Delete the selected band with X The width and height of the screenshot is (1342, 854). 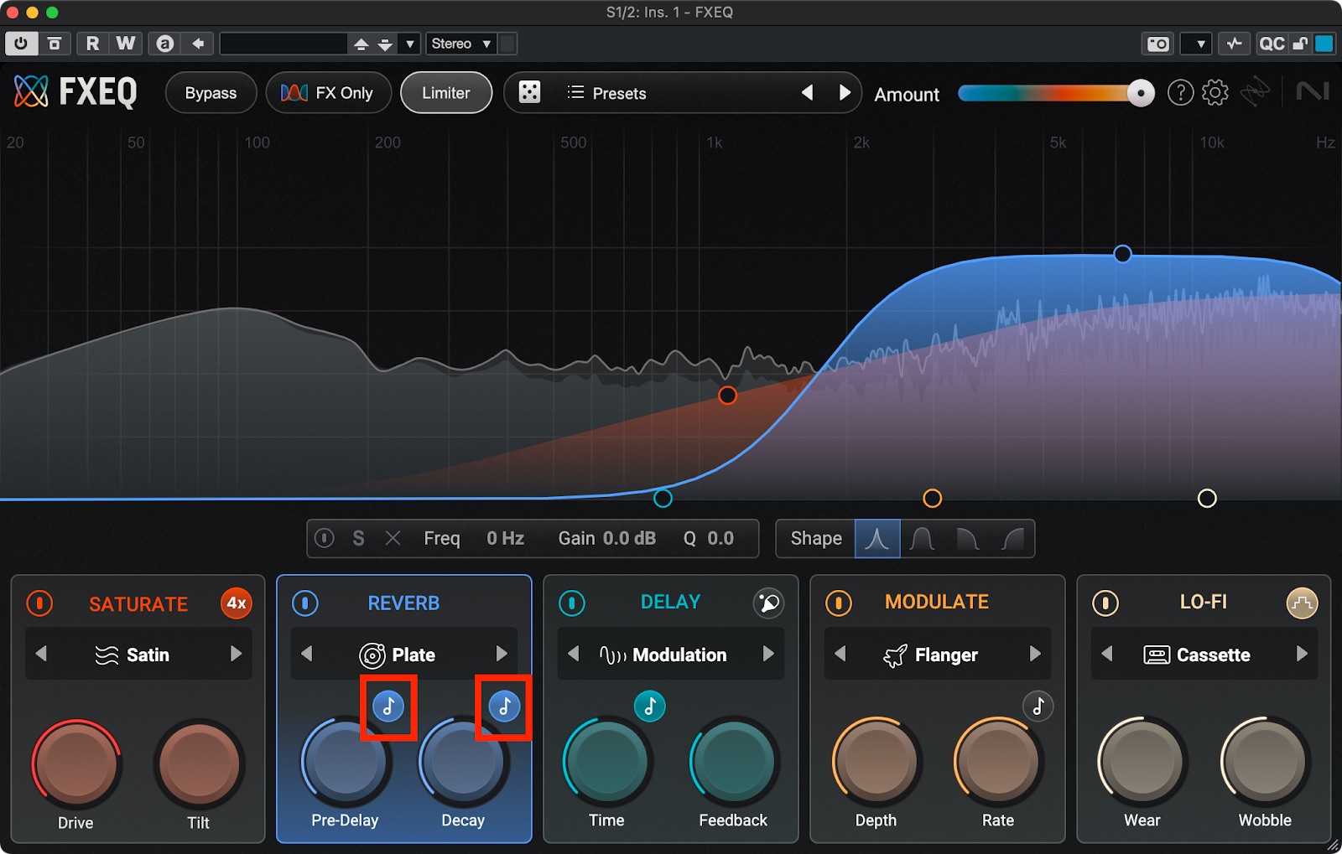tap(393, 538)
